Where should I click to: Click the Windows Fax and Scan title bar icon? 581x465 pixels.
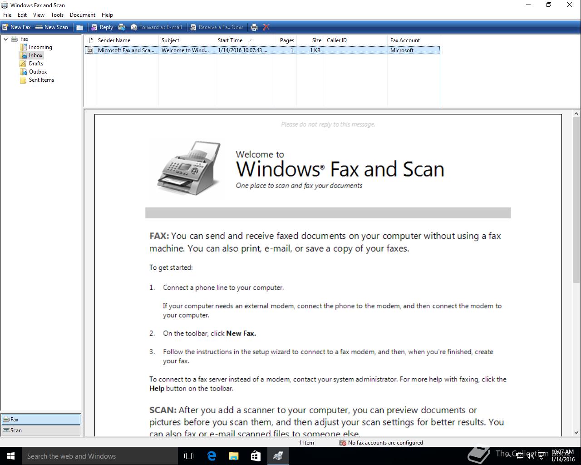[x=5, y=5]
